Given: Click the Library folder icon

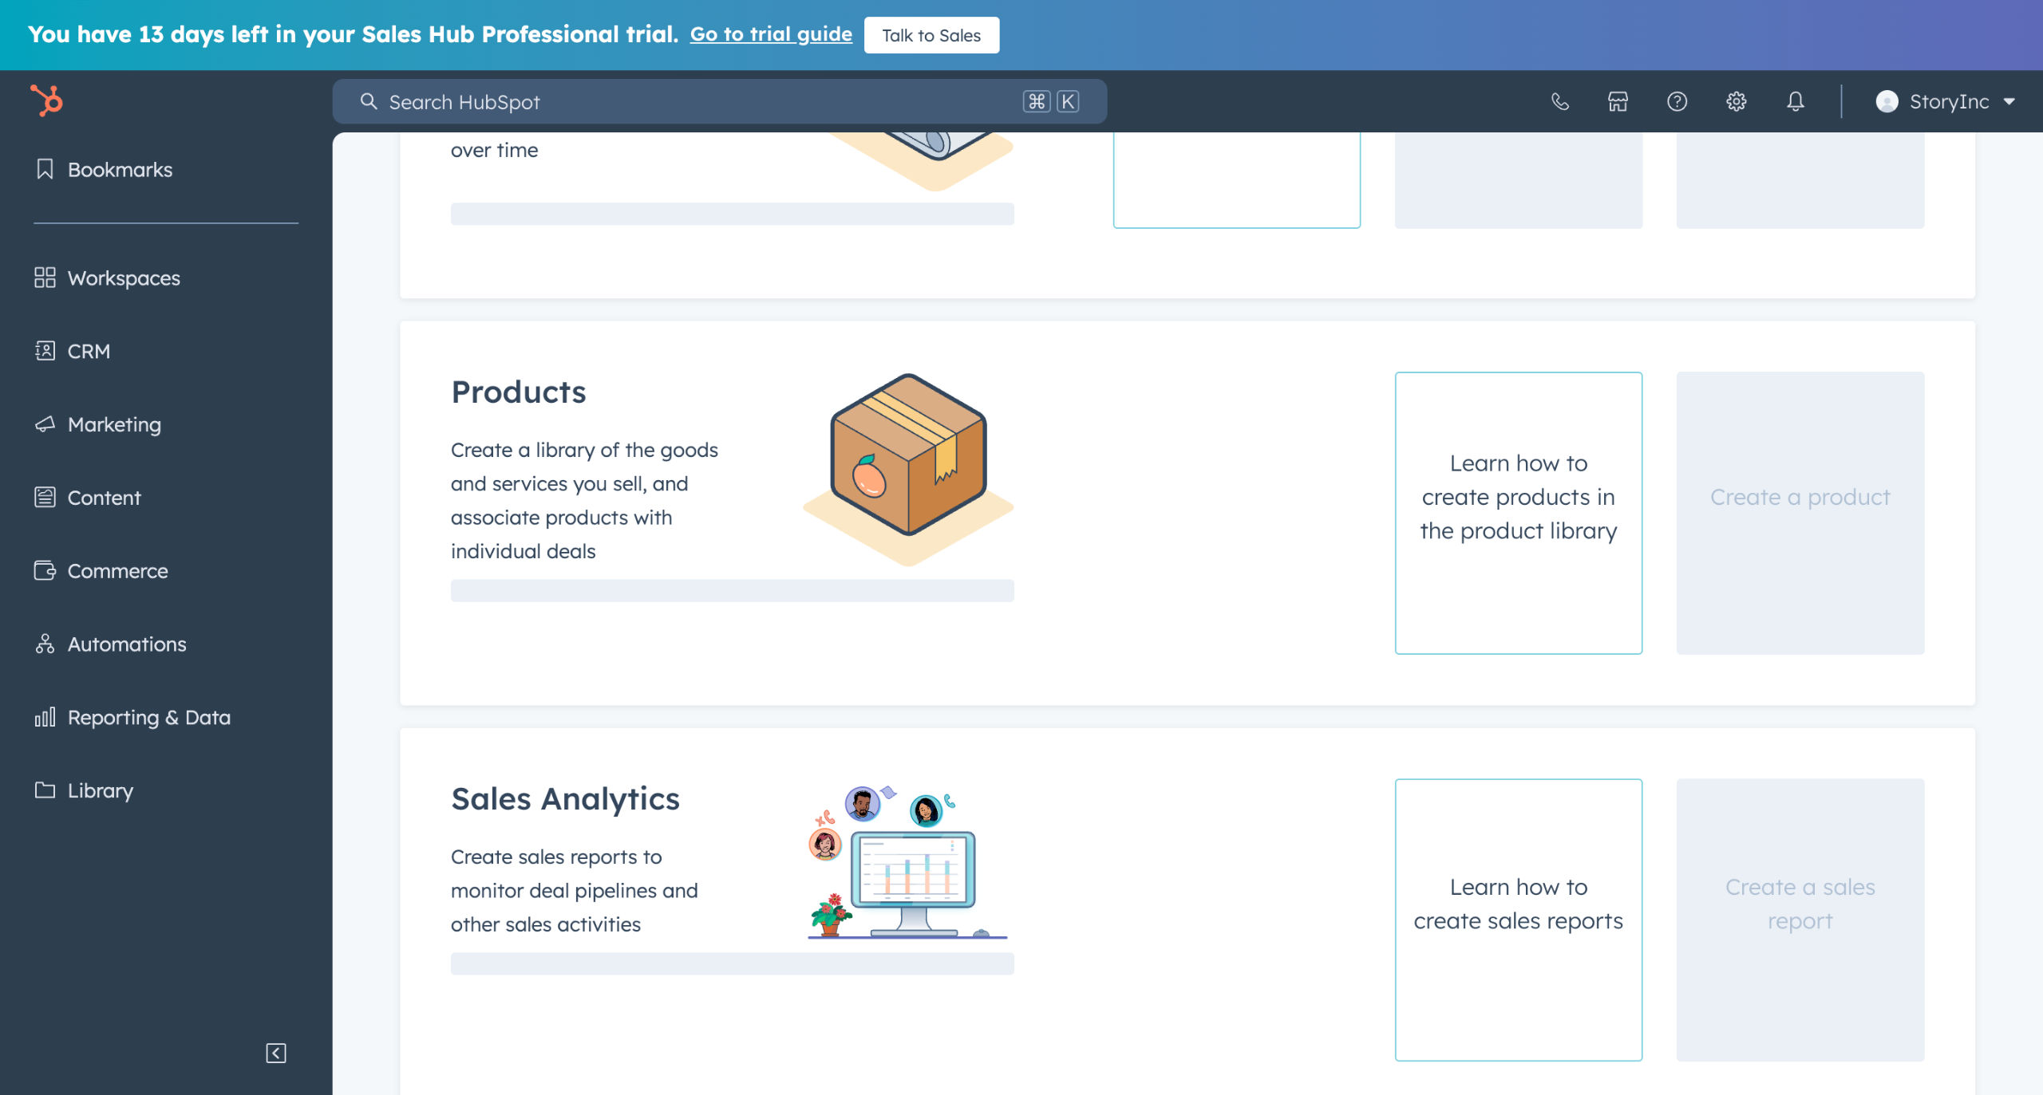Looking at the screenshot, I should pos(45,790).
